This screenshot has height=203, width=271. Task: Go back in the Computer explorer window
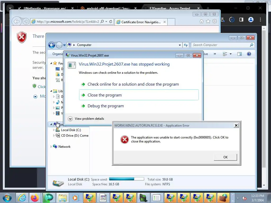[x=52, y=45]
